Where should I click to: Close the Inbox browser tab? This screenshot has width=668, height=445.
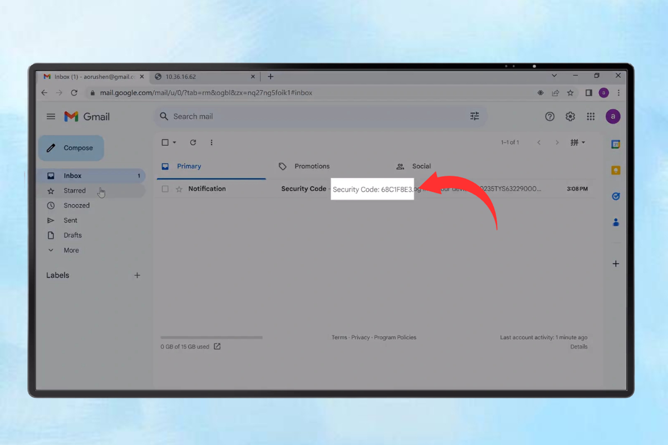tap(141, 77)
